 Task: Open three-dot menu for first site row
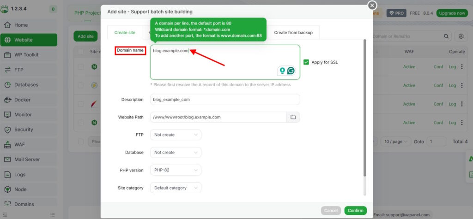click(462, 67)
